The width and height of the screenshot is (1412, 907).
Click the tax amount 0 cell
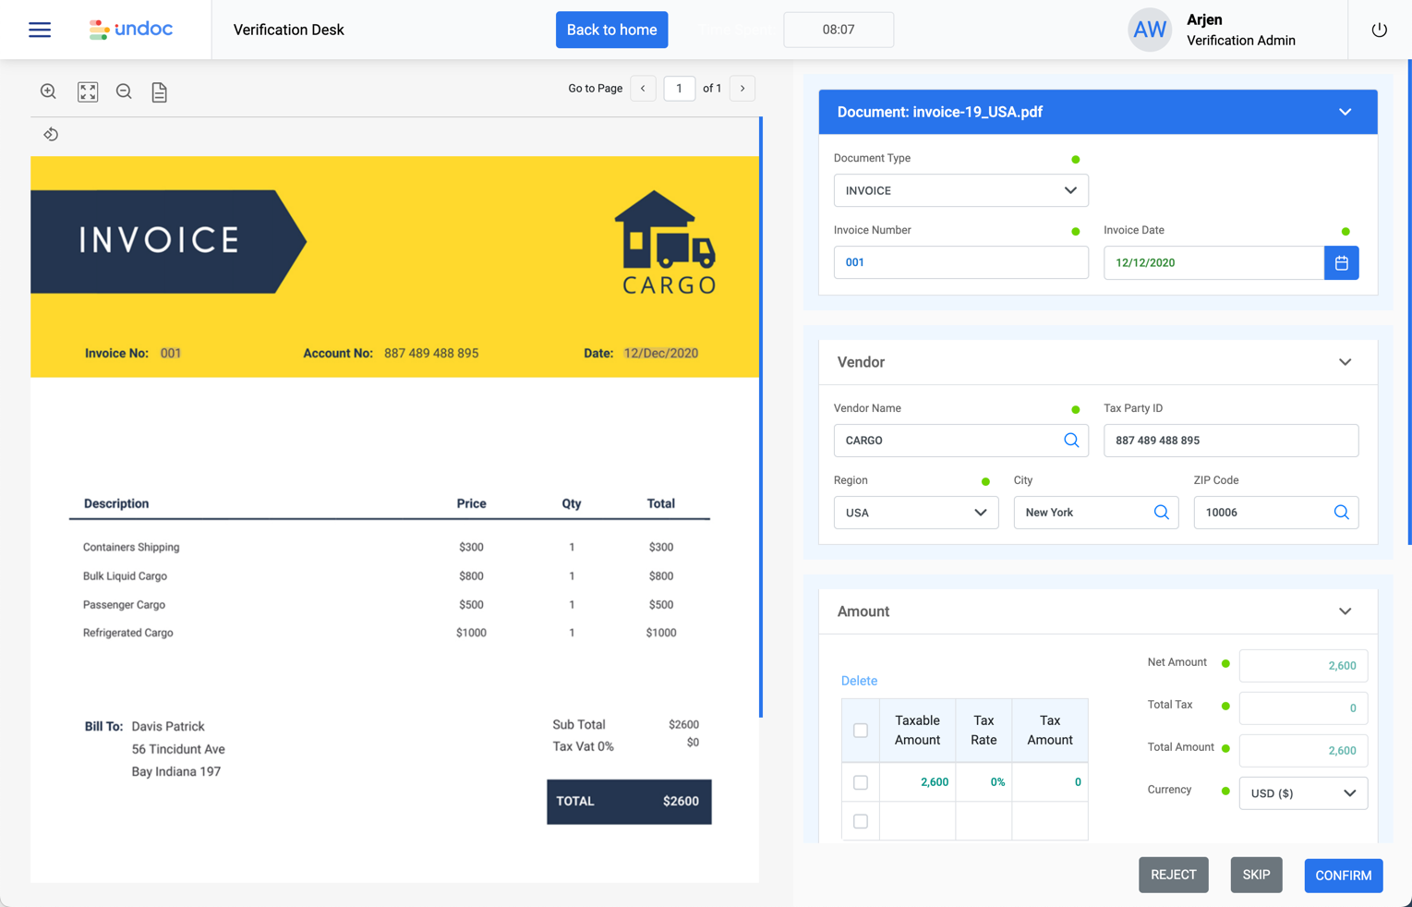coord(1050,782)
